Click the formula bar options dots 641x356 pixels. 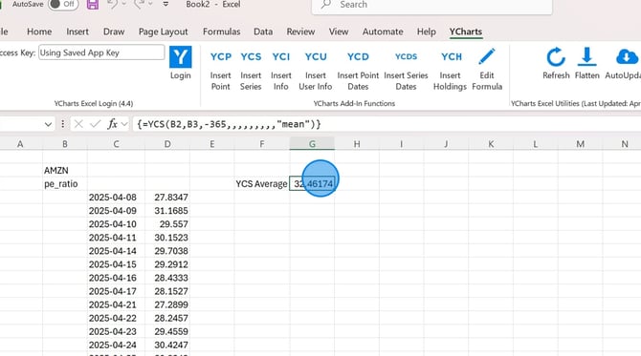coord(62,124)
